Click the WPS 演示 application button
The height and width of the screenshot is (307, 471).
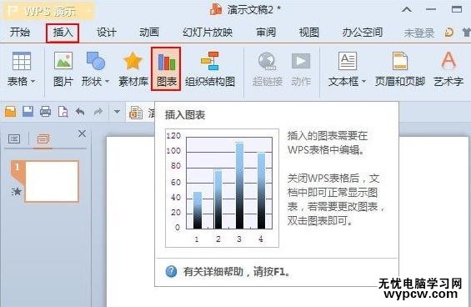[x=49, y=11]
